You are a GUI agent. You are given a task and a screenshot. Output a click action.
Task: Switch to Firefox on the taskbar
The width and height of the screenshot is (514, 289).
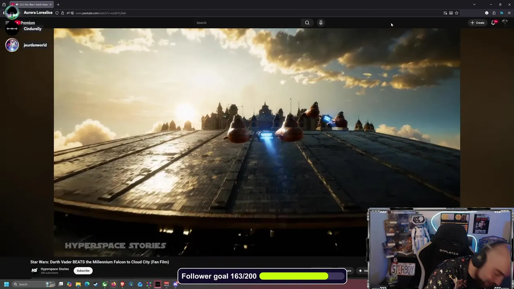pos(114,284)
